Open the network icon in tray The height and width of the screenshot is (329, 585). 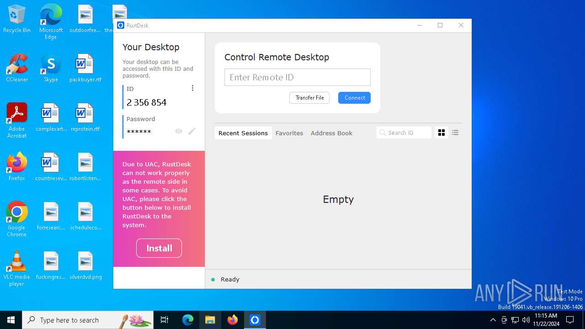pyautogui.click(x=515, y=320)
